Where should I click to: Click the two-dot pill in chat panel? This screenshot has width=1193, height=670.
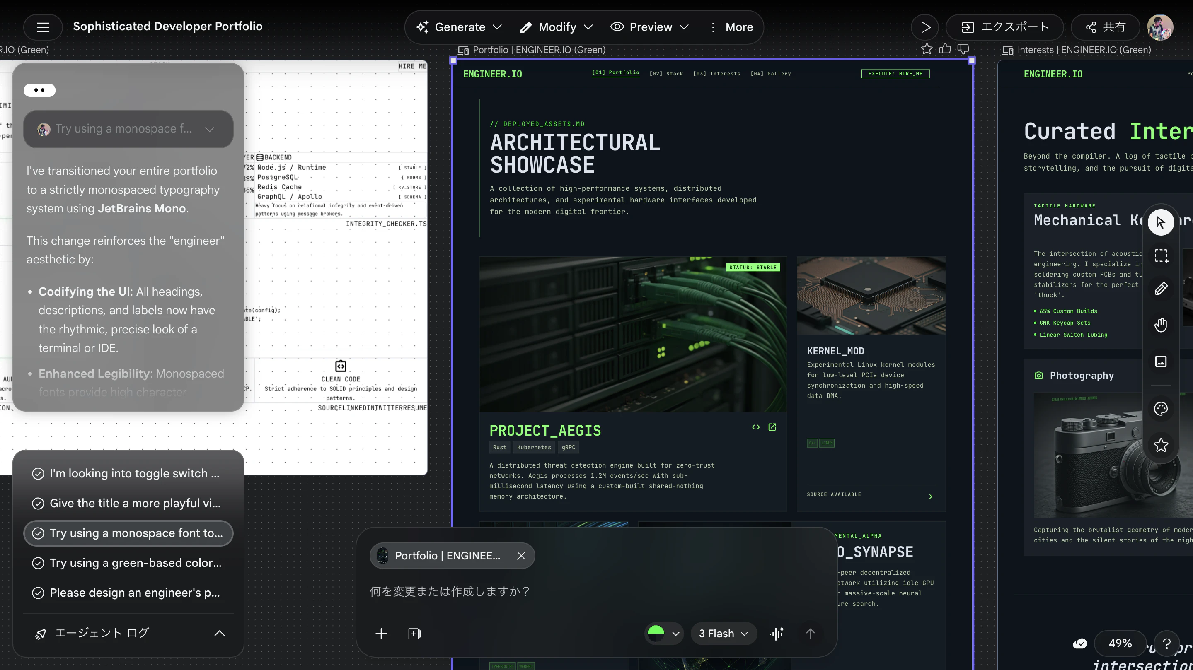point(39,90)
